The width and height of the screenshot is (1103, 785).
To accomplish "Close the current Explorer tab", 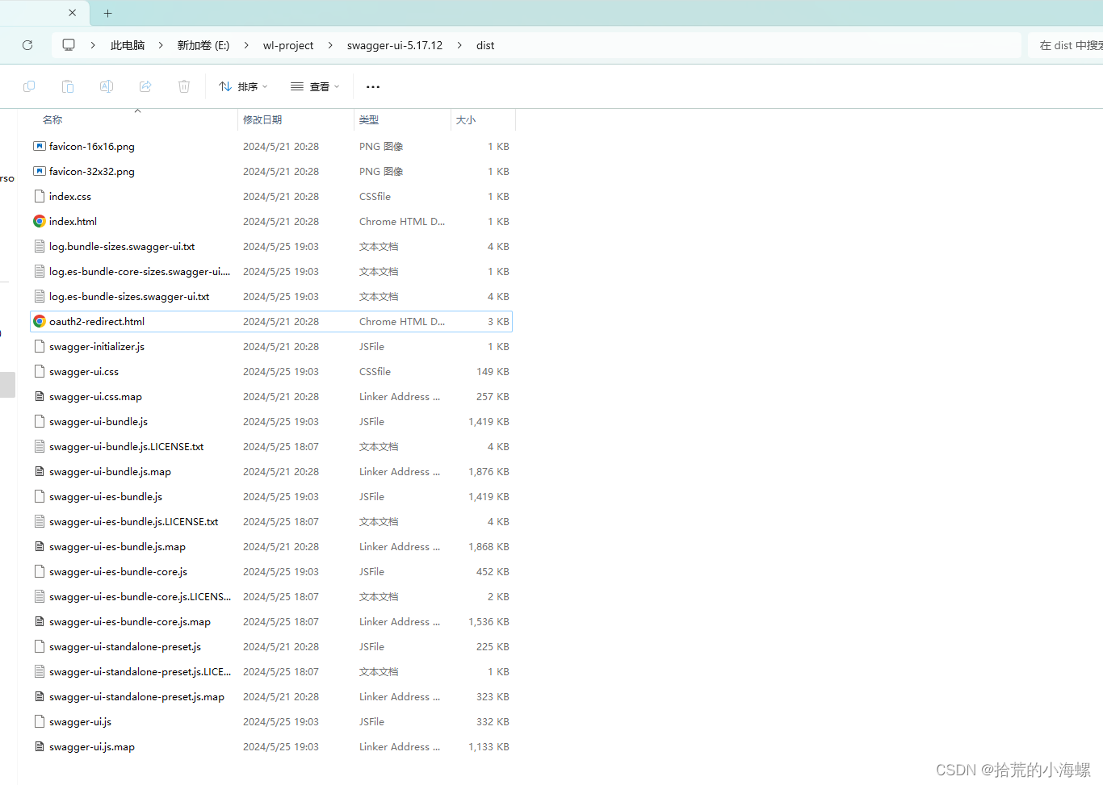I will tap(73, 13).
